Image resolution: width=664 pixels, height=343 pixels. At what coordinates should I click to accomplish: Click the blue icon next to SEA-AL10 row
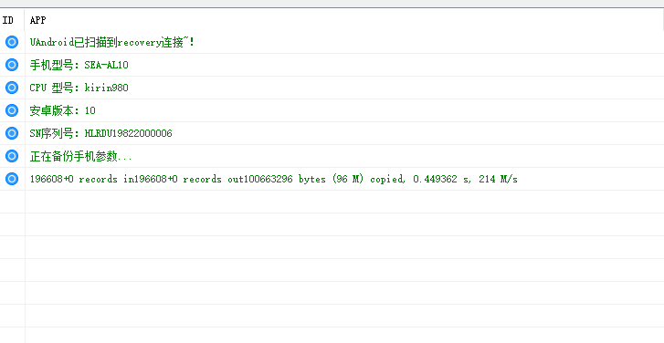(x=12, y=65)
